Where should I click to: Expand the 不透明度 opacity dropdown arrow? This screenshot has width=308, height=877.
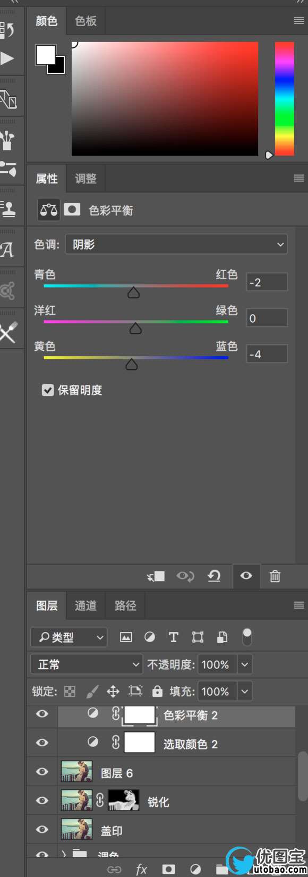tap(244, 664)
